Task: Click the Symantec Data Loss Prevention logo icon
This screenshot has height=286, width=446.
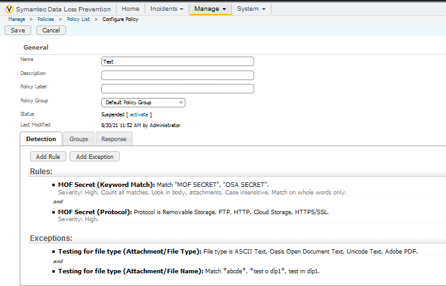Action: pyautogui.click(x=9, y=9)
